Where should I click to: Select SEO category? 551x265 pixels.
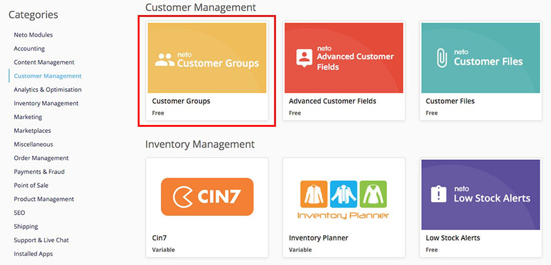[x=19, y=213]
